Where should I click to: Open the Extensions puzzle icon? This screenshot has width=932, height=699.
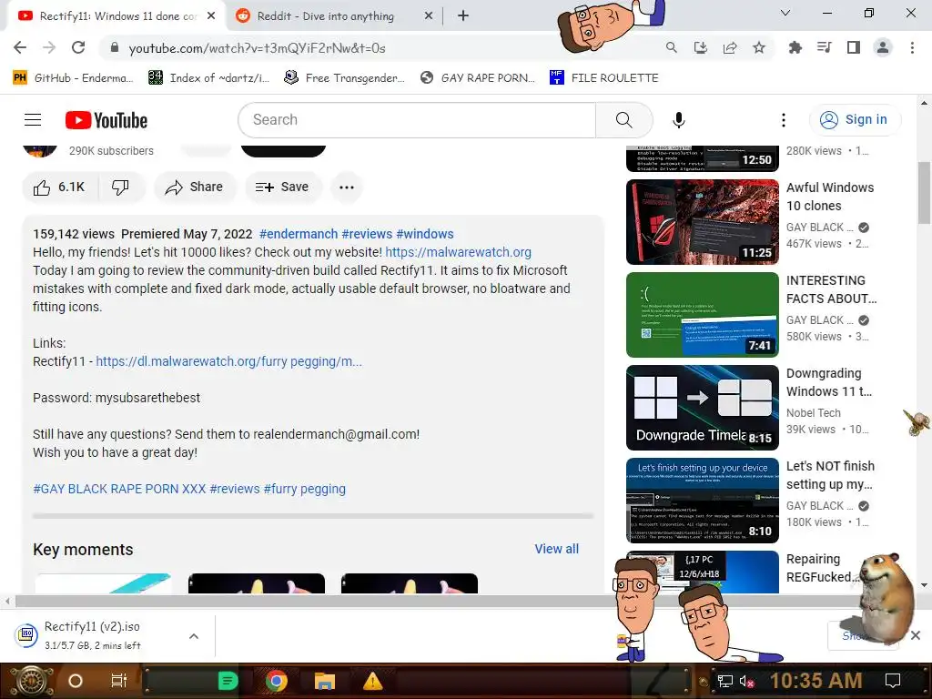[x=795, y=47]
